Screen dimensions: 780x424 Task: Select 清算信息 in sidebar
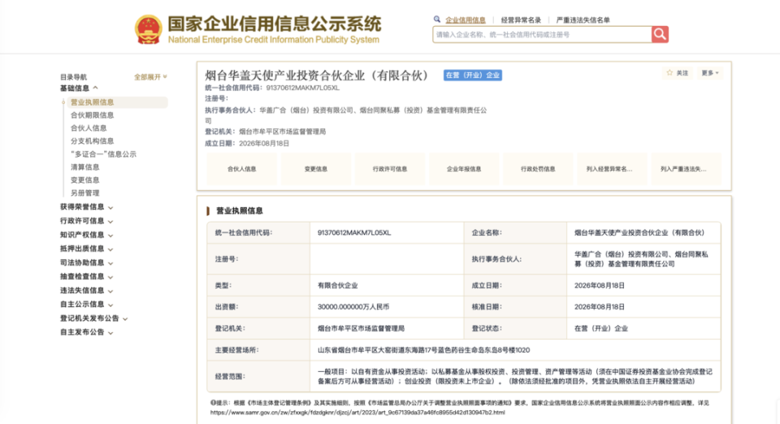[x=85, y=167]
